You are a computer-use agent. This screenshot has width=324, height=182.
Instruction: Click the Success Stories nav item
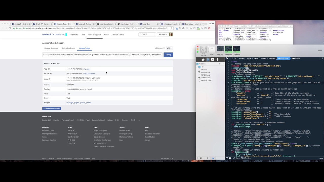tap(118, 35)
